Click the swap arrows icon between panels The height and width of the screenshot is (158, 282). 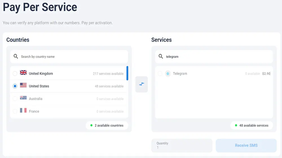(x=142, y=84)
